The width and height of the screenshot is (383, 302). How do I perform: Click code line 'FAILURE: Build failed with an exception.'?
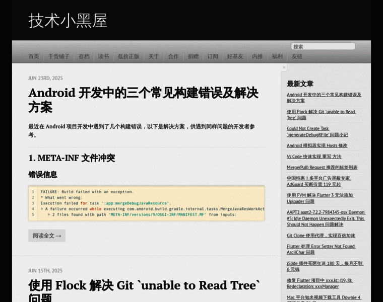pos(87,192)
